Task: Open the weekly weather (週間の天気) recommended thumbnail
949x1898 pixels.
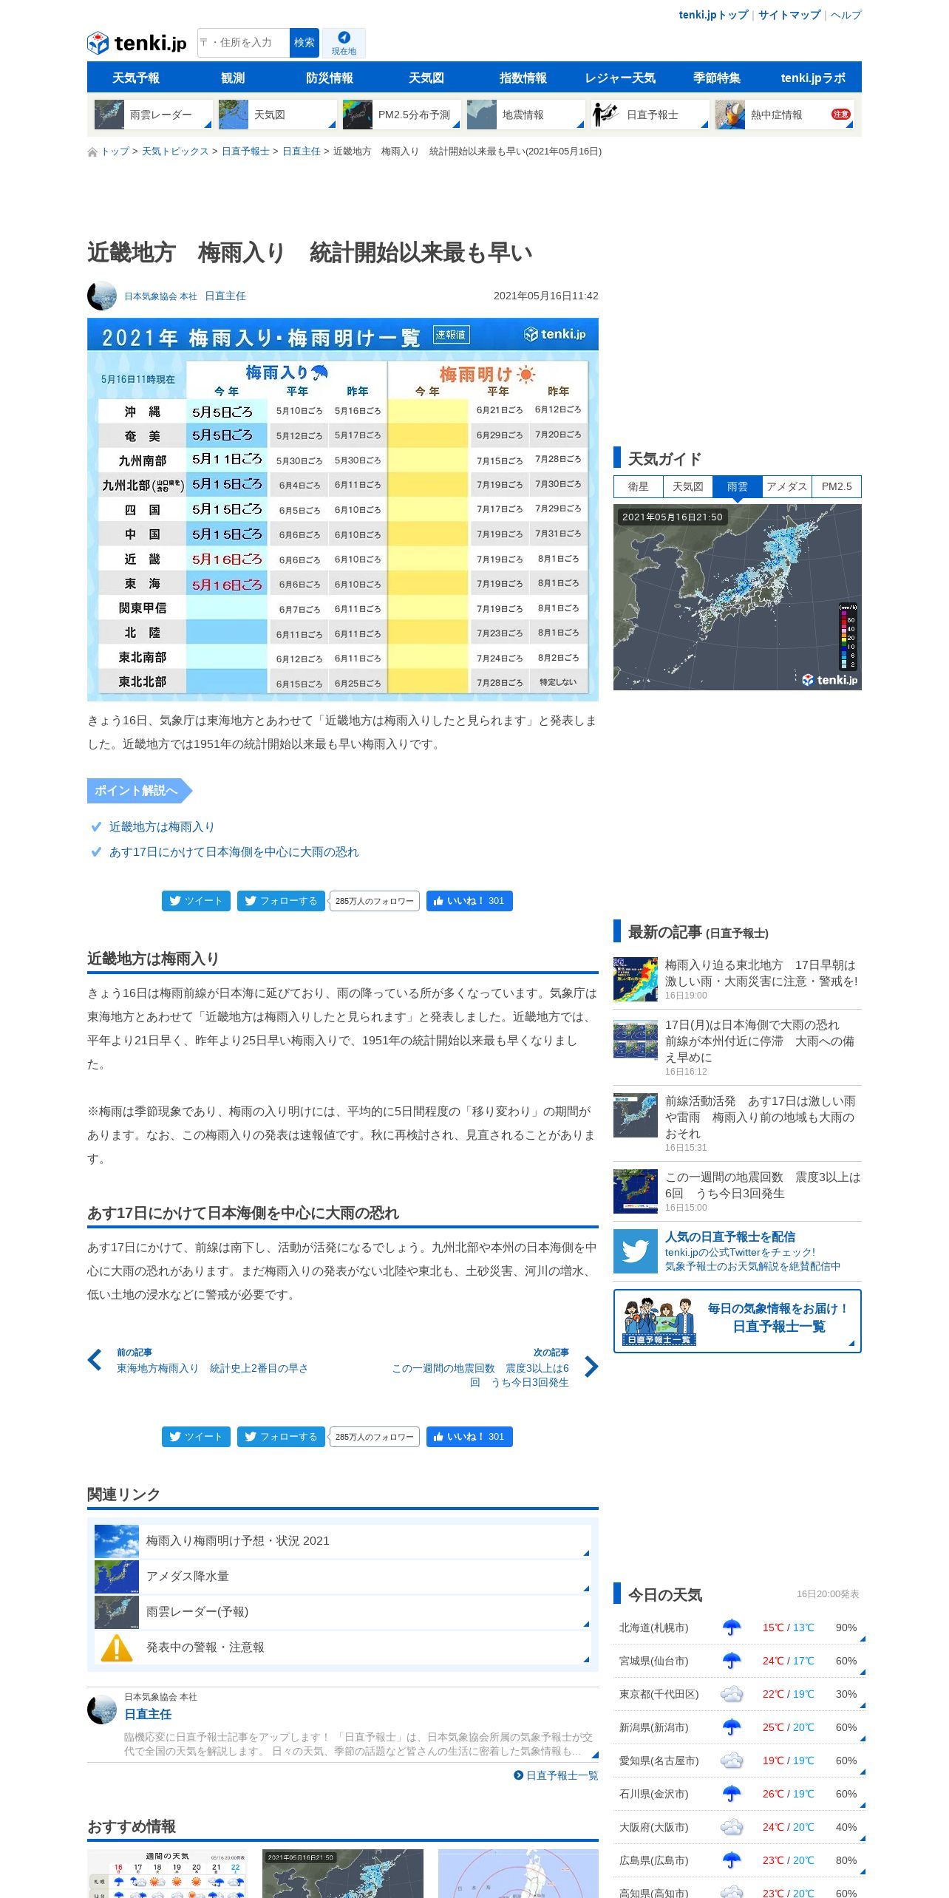Action: coord(168,1874)
